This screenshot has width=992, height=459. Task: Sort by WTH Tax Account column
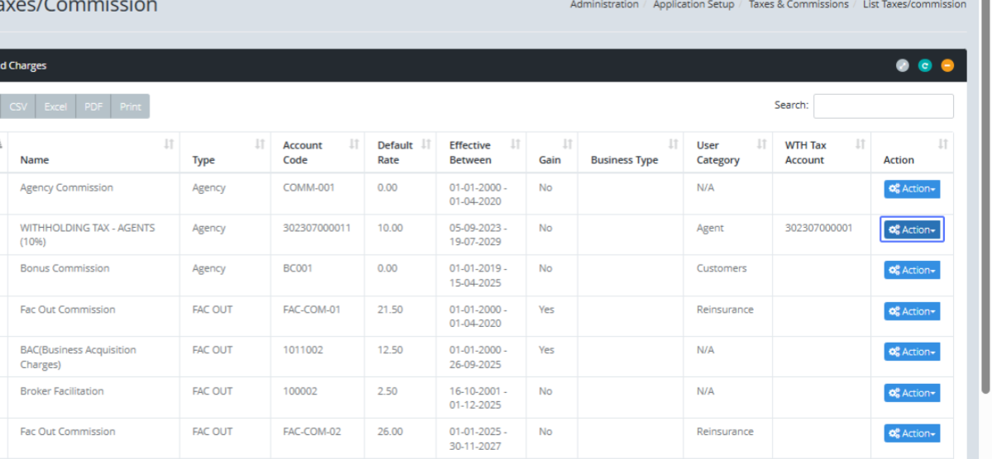click(860, 144)
